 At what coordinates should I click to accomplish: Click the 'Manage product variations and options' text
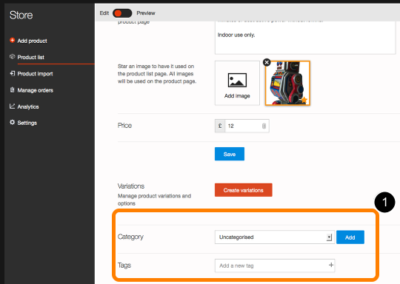154,200
